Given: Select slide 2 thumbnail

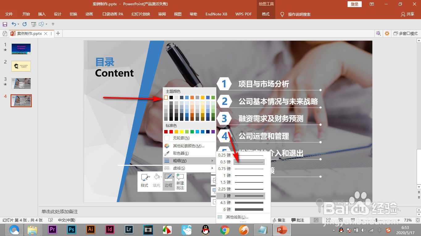Looking at the screenshot, I should tap(21, 66).
